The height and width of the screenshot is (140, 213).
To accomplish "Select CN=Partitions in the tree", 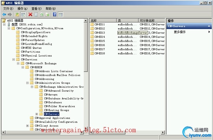I will [30, 52].
